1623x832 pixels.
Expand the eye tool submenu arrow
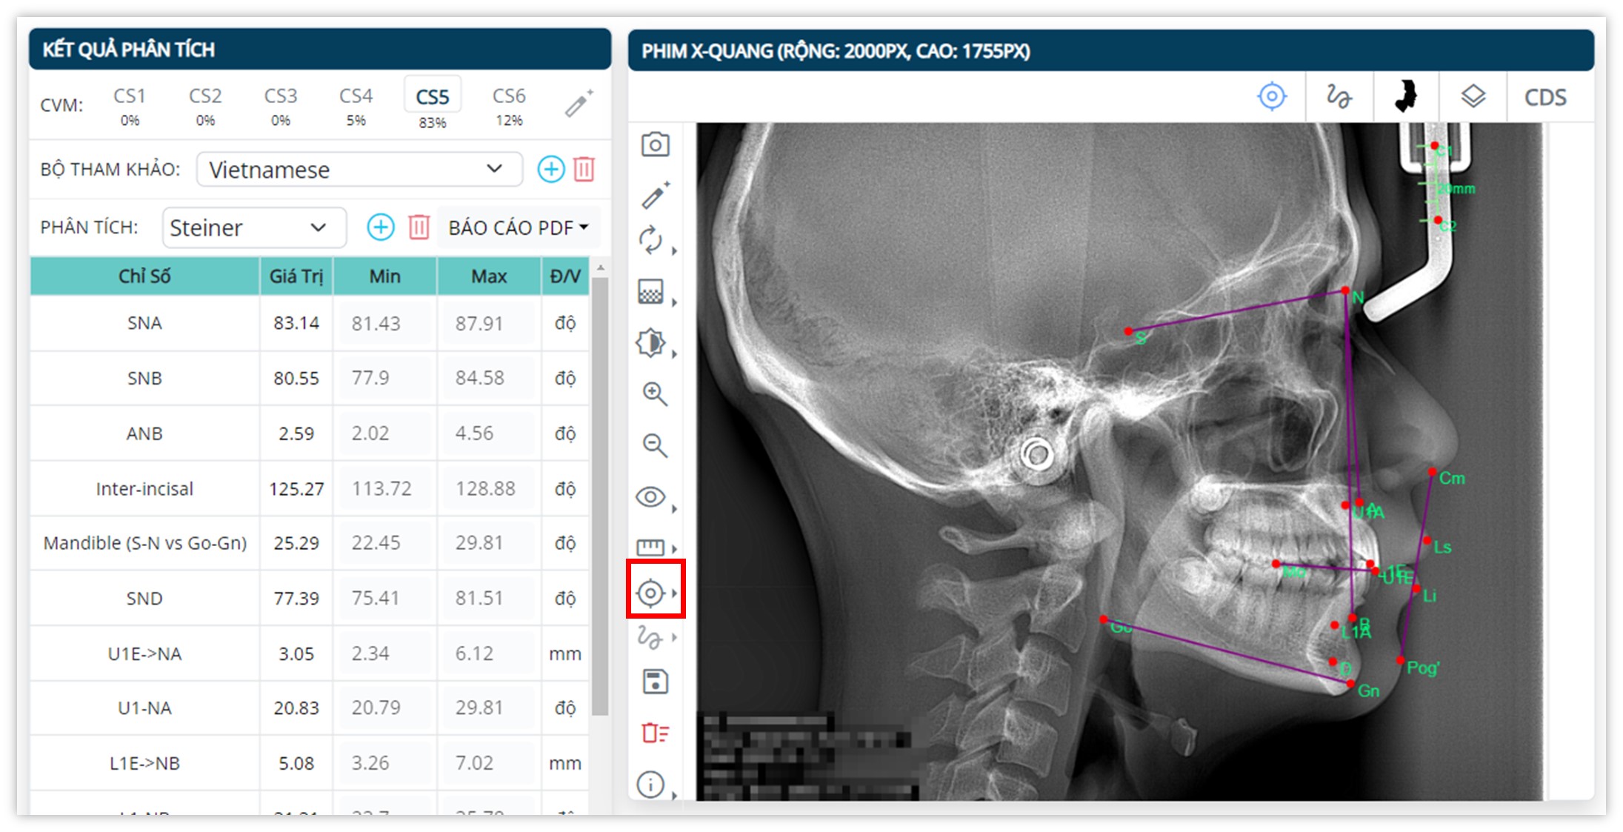(x=674, y=508)
